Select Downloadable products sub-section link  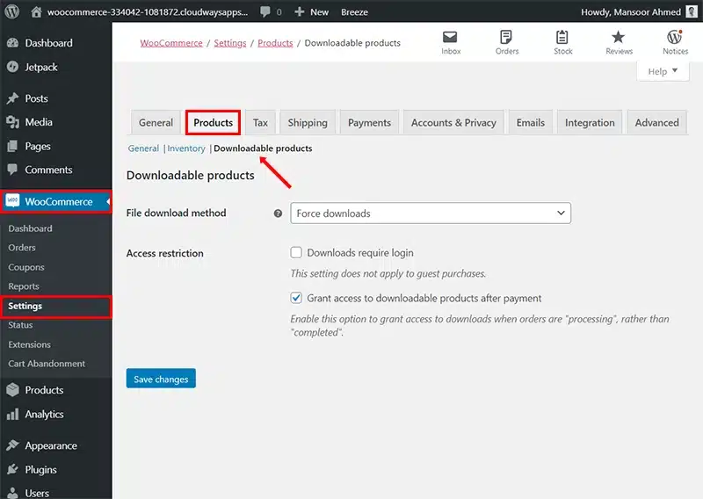[x=263, y=148]
